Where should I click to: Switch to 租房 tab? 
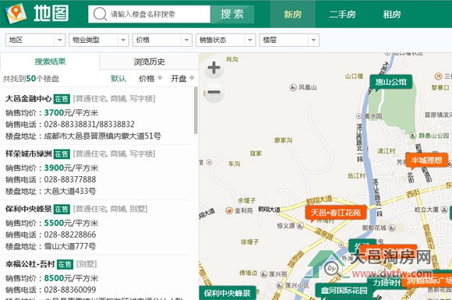tap(392, 14)
